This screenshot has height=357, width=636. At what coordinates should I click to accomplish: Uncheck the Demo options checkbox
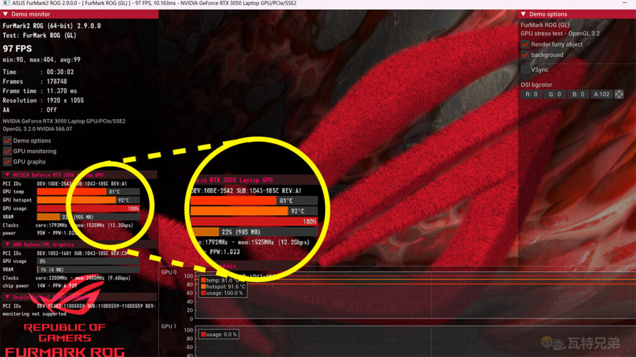pos(7,141)
